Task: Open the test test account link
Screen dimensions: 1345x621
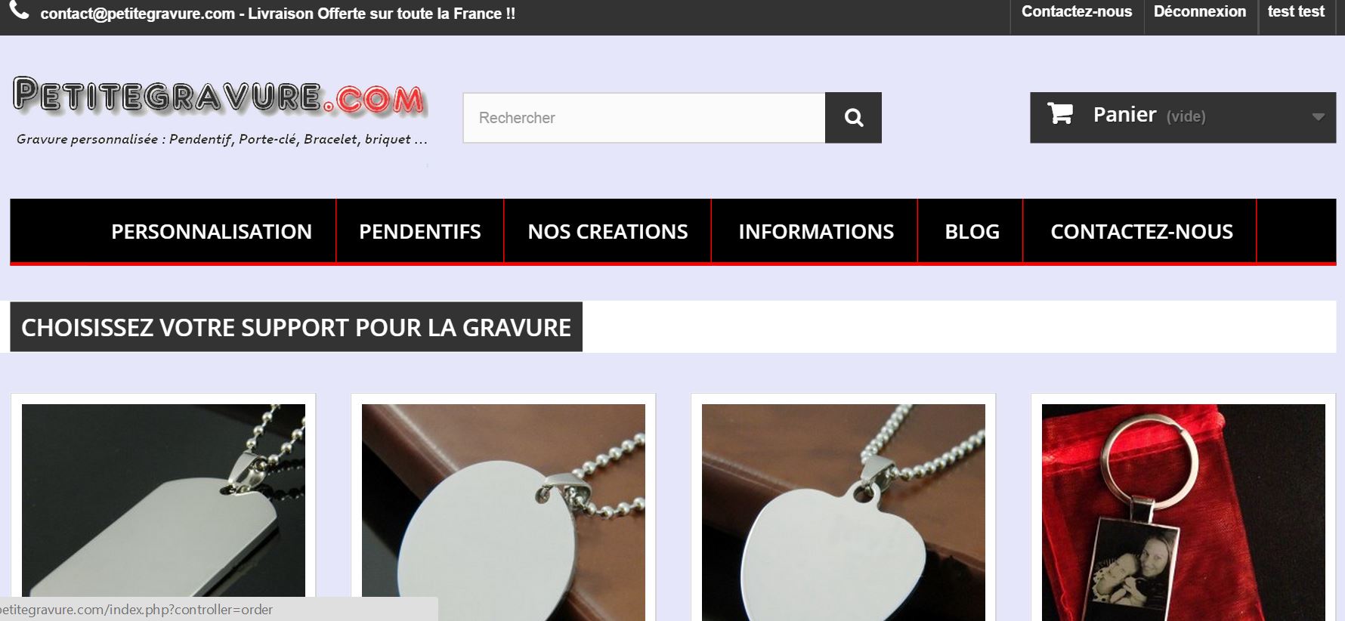Action: coord(1296,12)
